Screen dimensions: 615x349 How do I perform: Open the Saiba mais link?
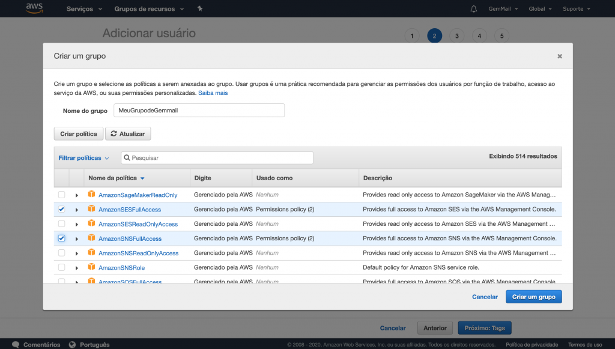tap(213, 93)
